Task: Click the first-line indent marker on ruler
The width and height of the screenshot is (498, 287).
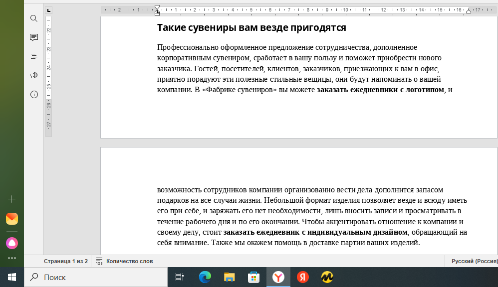Action: coord(157,7)
